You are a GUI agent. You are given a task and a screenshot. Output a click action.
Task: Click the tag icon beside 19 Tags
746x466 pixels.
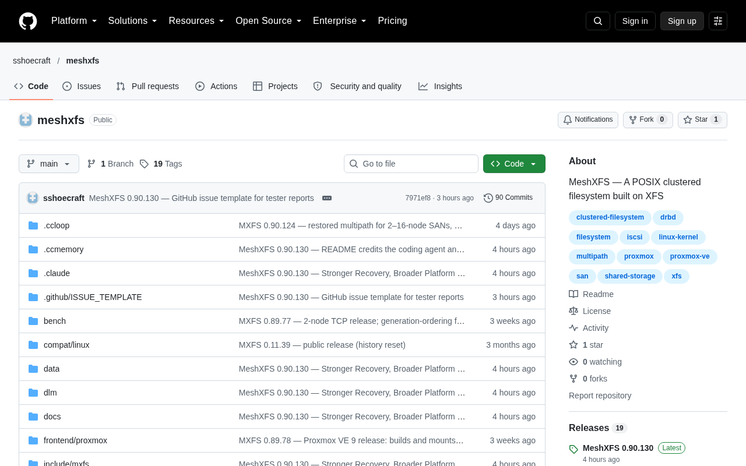coord(144,164)
